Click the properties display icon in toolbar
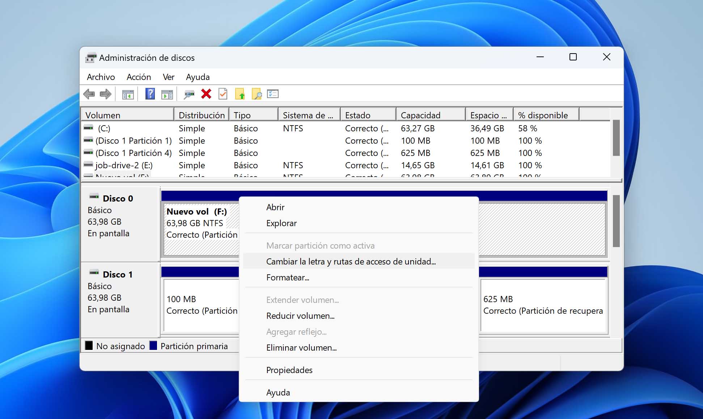 point(273,95)
